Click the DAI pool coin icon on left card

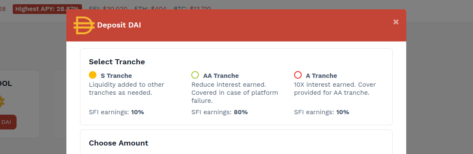point(2,102)
